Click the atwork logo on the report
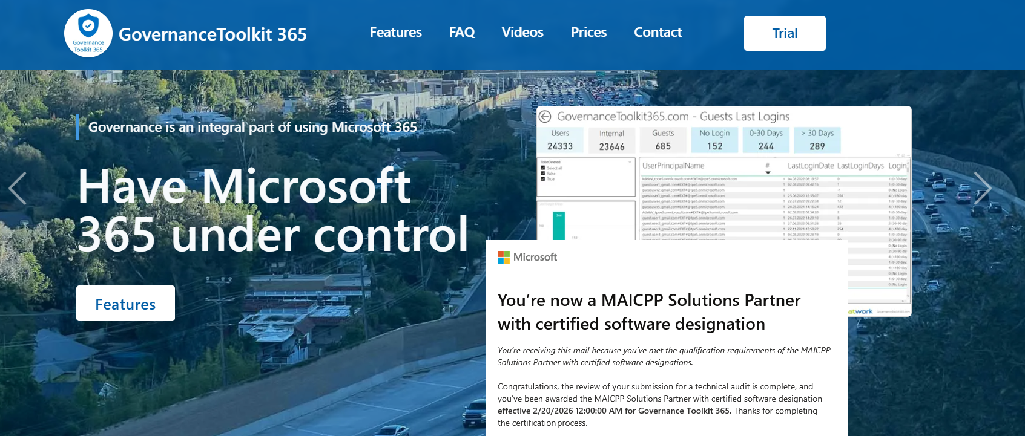Image resolution: width=1025 pixels, height=436 pixels. coord(860,312)
